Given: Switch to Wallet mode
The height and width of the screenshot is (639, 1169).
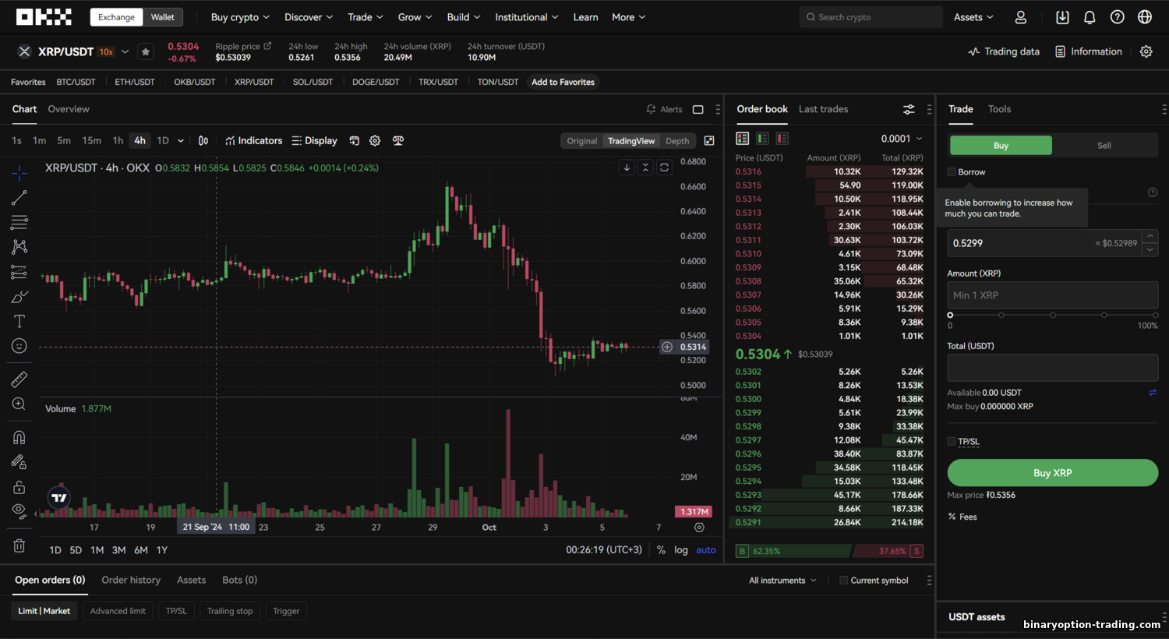Looking at the screenshot, I should tap(163, 17).
